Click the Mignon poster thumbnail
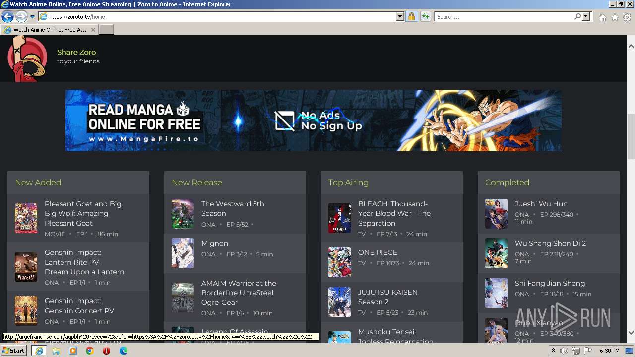The width and height of the screenshot is (635, 357). (183, 253)
